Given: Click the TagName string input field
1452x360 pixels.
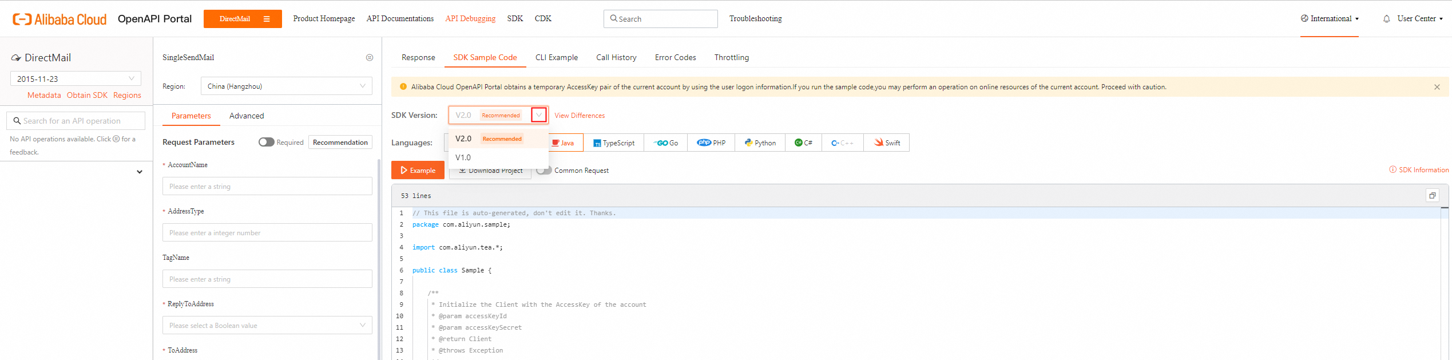Looking at the screenshot, I should [267, 279].
